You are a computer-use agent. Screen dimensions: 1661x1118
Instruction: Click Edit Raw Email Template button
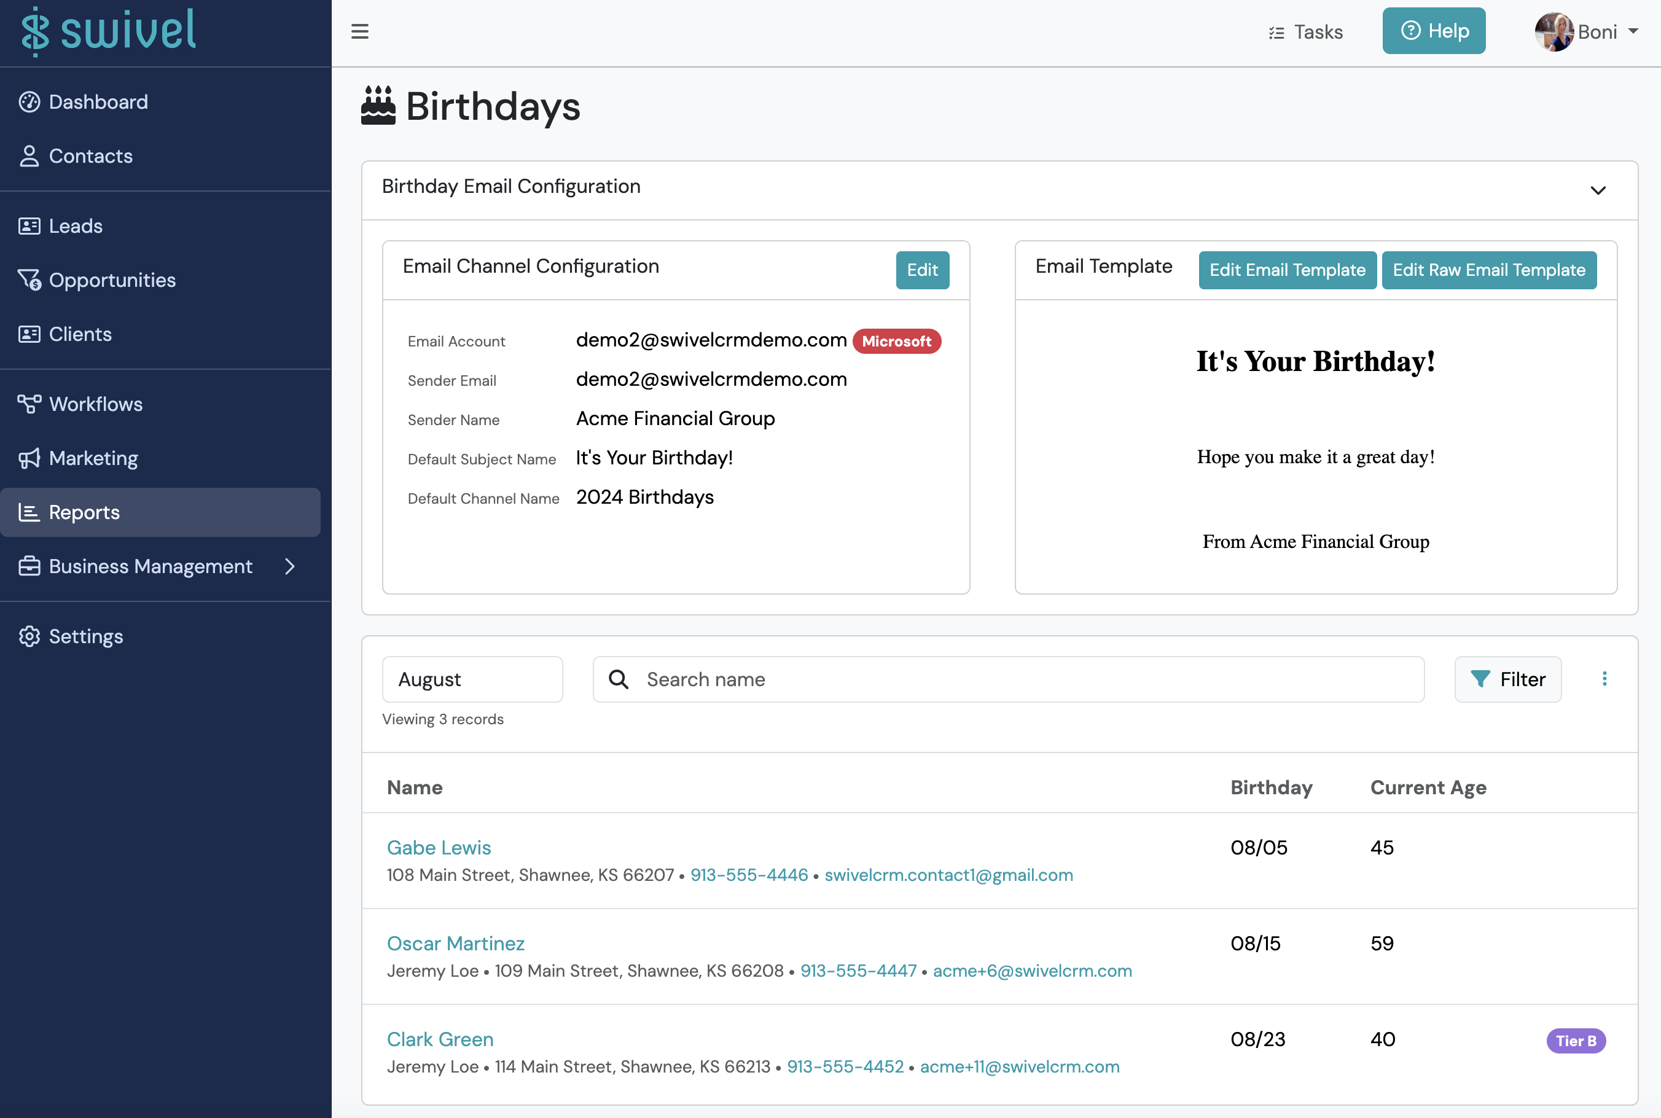coord(1488,270)
